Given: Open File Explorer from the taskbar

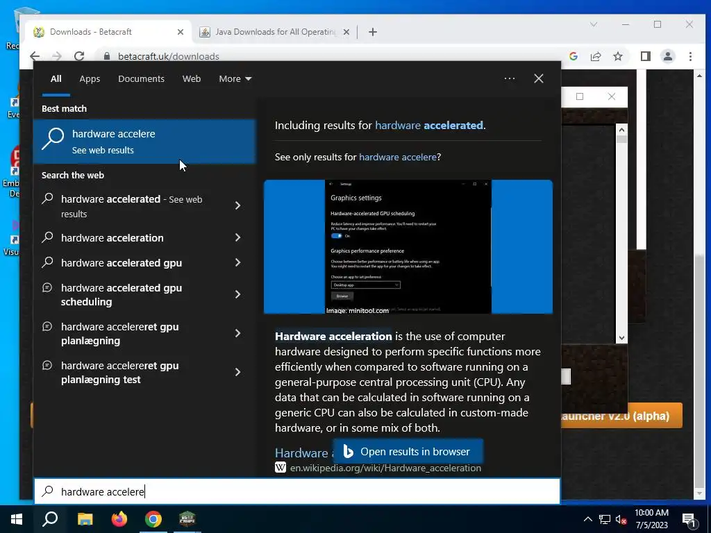Looking at the screenshot, I should coord(85,519).
